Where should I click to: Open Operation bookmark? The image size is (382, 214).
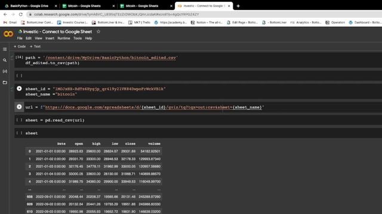pos(335,23)
